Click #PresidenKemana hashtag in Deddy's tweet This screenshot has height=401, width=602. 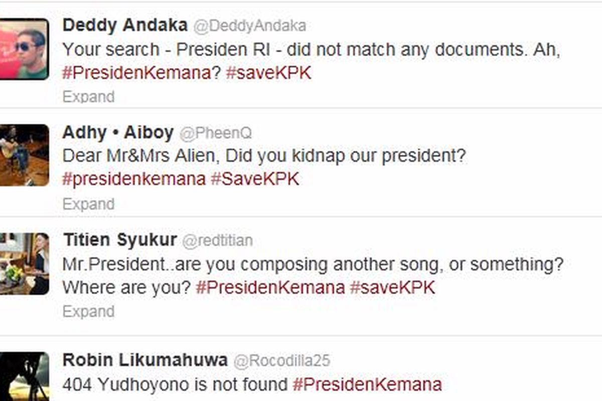coord(136,73)
